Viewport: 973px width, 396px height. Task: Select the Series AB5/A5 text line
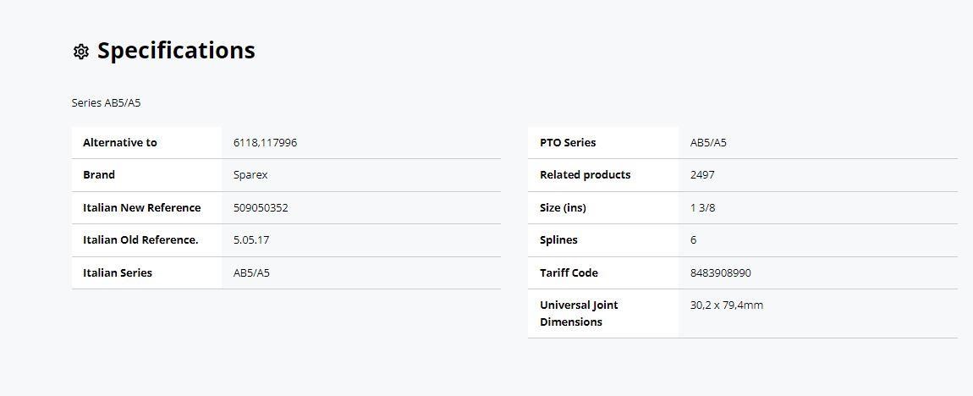point(106,103)
